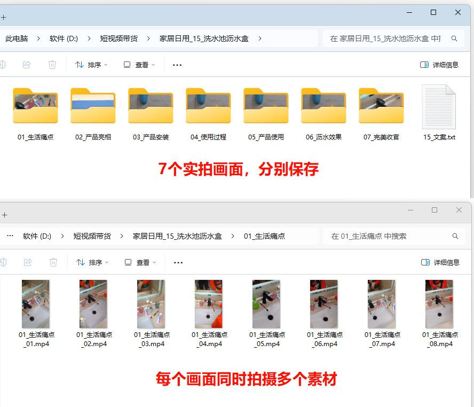This screenshot has height=407, width=474.
Task: Select video thumbnail 01_生活痛点_05.mp4
Action: (x=266, y=304)
